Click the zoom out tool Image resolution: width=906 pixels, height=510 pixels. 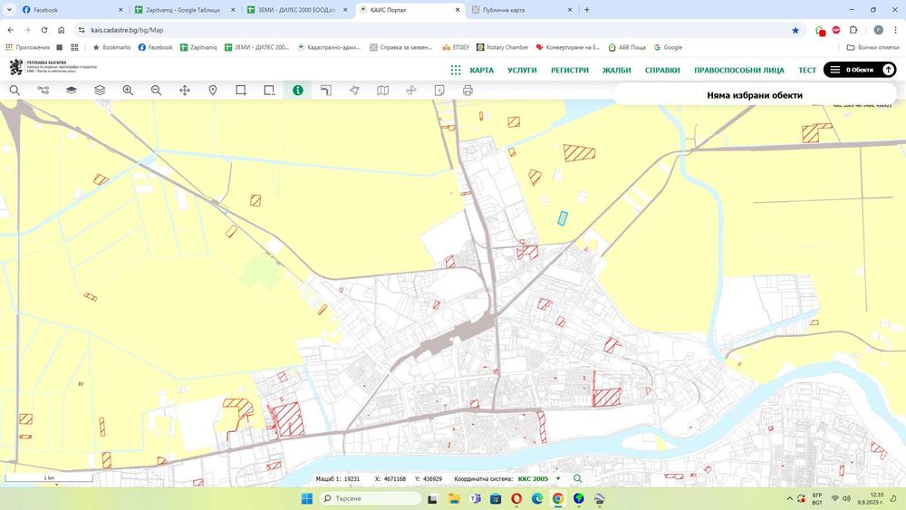[x=156, y=91]
